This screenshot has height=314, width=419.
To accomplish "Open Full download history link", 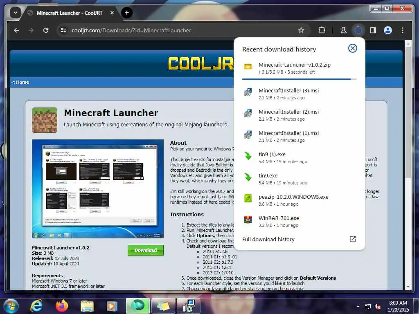I will (x=268, y=239).
